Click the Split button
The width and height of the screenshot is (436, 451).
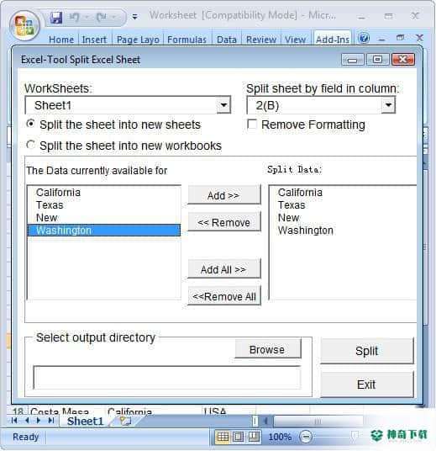pos(367,351)
